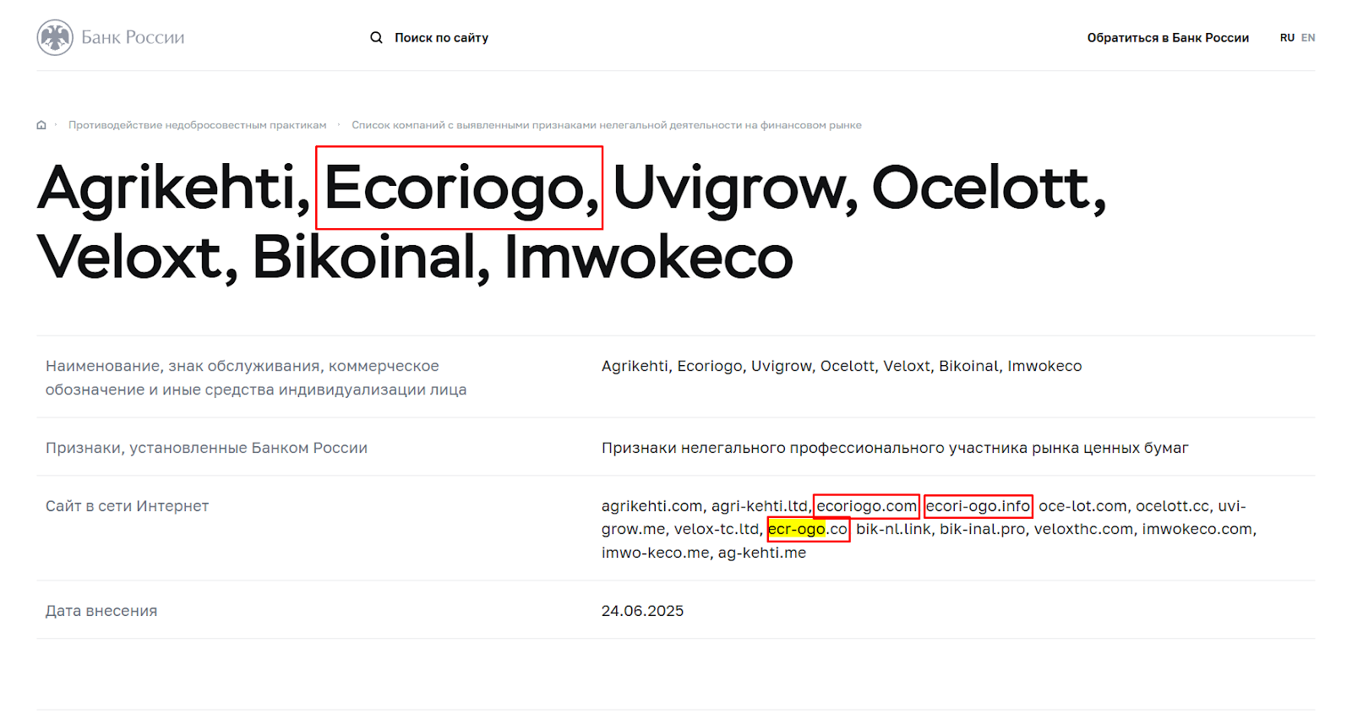1352x714 pixels.
Task: Click the Bank of Russia eagle logo
Action: coord(55,37)
